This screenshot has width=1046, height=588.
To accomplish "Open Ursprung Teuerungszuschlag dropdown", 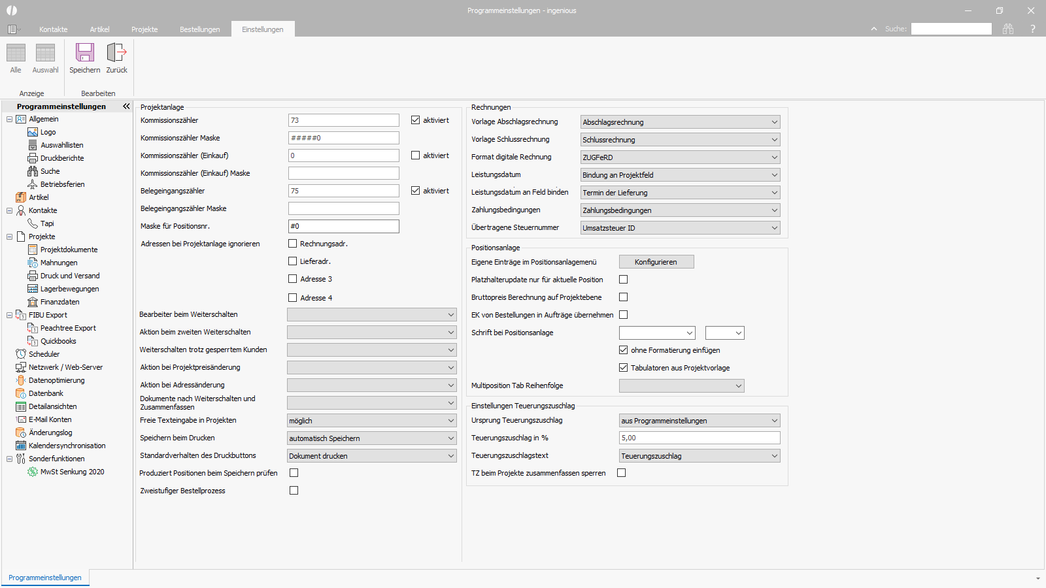I will 700,421.
